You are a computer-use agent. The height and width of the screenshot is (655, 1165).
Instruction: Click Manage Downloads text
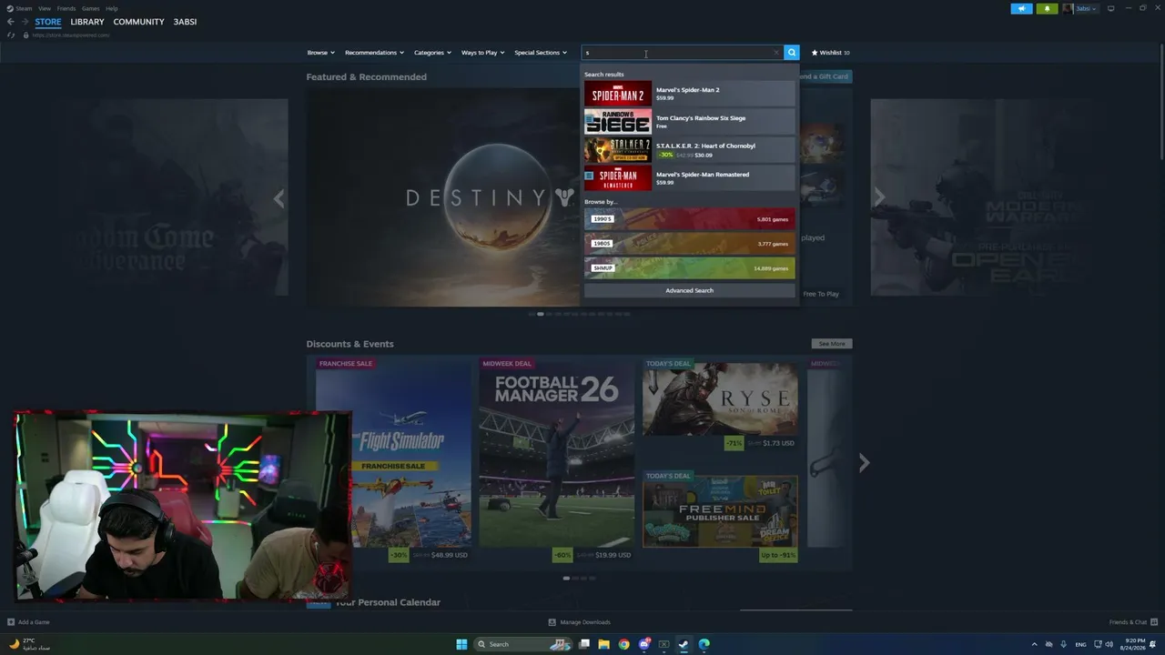(x=585, y=622)
